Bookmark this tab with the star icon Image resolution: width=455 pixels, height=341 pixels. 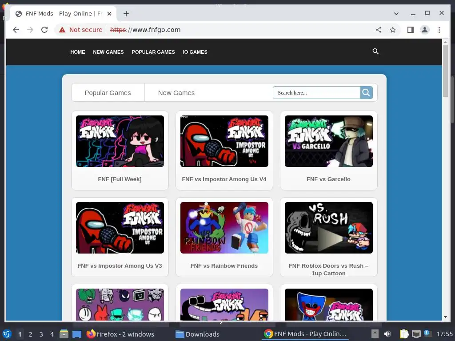[x=393, y=30]
